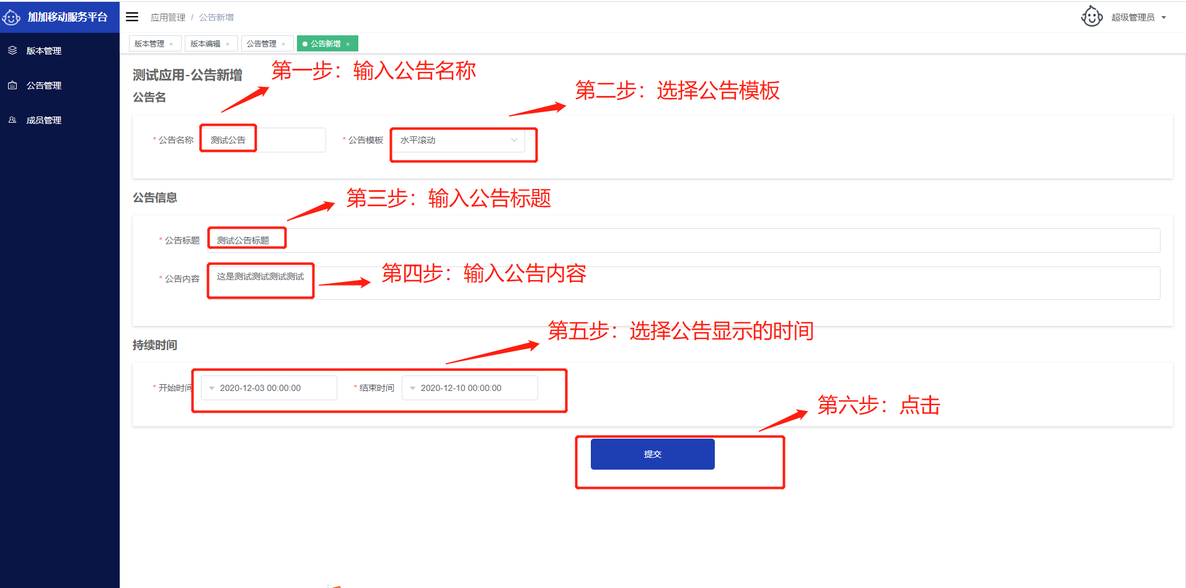Open the 结束时间 date picker

[x=470, y=388]
